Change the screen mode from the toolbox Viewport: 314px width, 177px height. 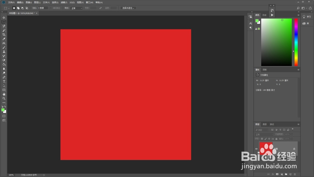click(4, 120)
